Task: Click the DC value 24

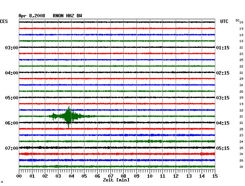Action: tap(241, 142)
